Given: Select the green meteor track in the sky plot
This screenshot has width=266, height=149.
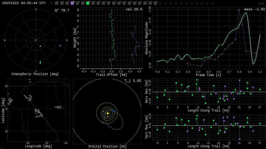Looking at the screenshot, I should pyautogui.click(x=40, y=62).
